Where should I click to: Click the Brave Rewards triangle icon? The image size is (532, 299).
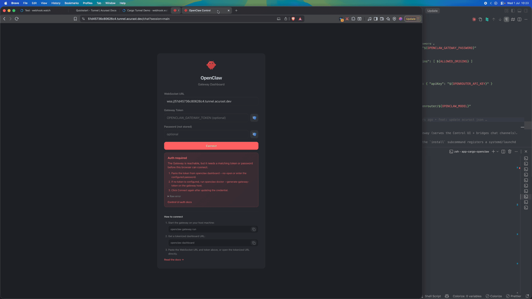pyautogui.click(x=300, y=19)
